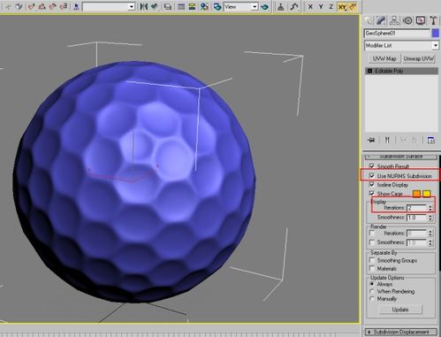Uncheck Use NURMS Subdivision

click(372, 176)
